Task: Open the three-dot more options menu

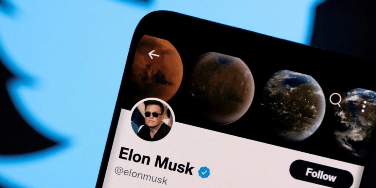Action: pos(363,106)
